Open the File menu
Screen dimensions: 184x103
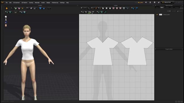7,3
